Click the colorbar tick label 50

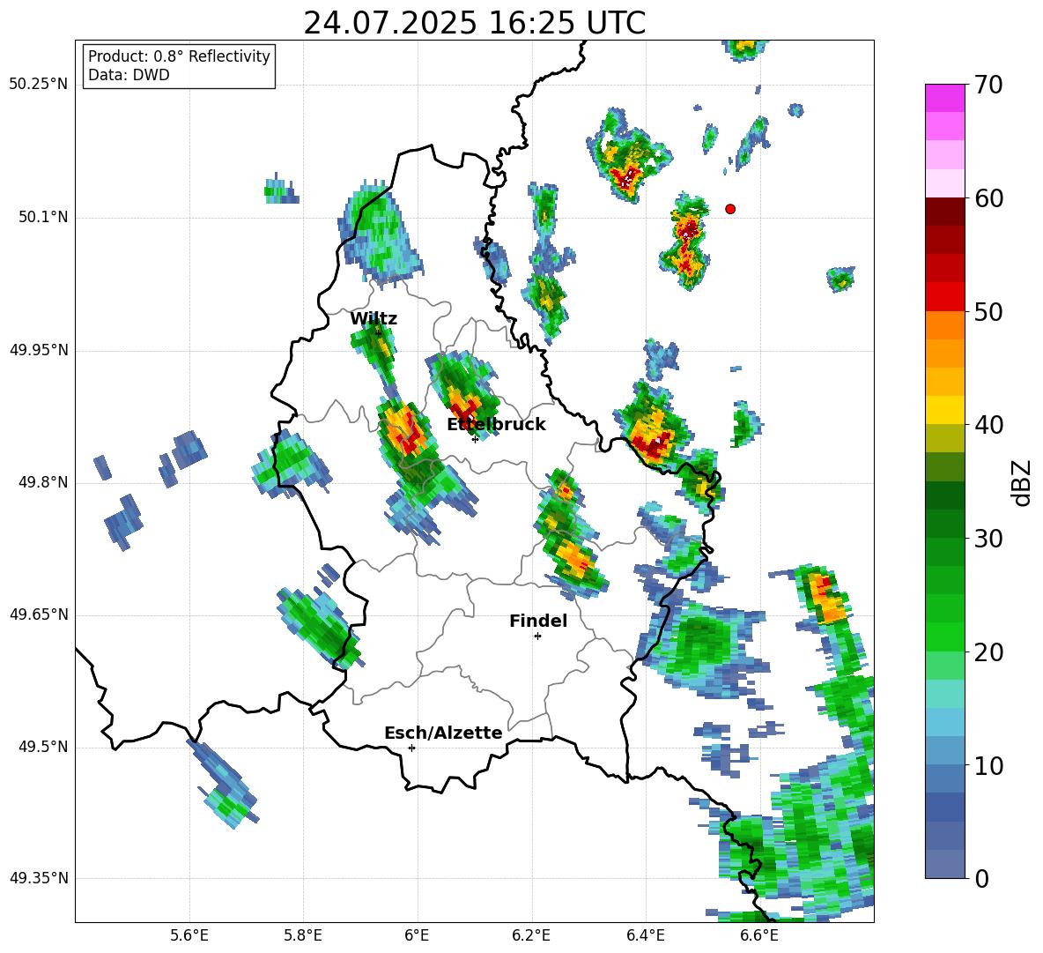[988, 311]
